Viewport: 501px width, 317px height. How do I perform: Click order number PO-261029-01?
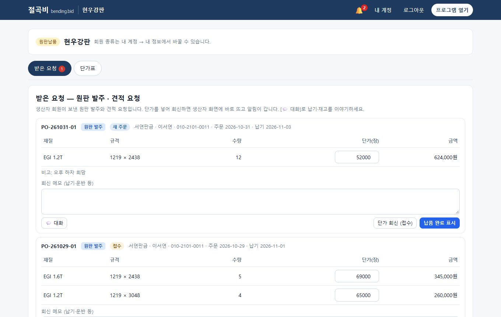tap(59, 246)
